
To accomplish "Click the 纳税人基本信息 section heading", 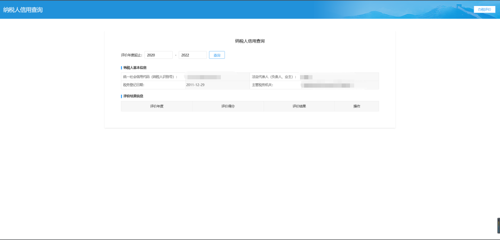I will pyautogui.click(x=135, y=68).
